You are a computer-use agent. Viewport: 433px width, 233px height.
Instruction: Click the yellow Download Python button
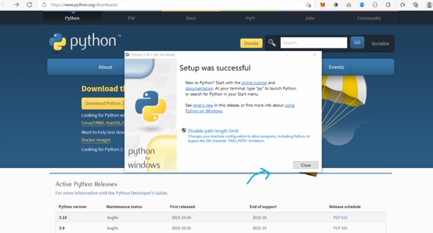(x=103, y=104)
